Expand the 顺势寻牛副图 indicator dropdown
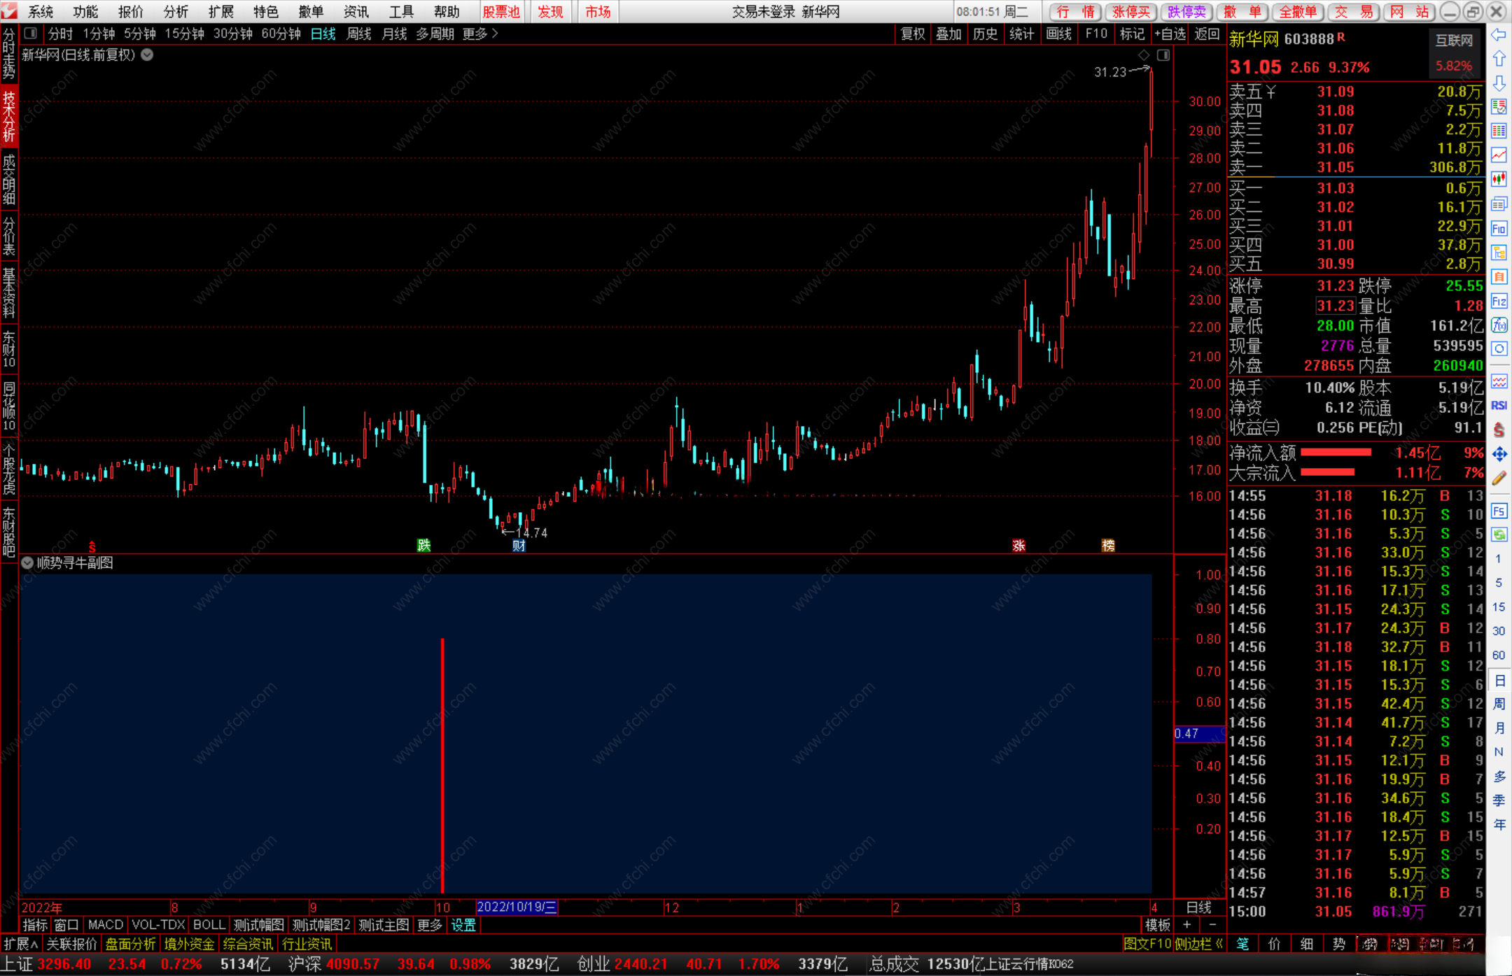This screenshot has height=976, width=1512. (x=27, y=563)
